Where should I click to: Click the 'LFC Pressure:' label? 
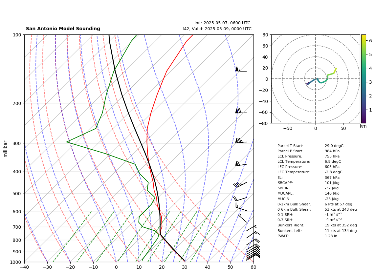[x=290, y=167]
